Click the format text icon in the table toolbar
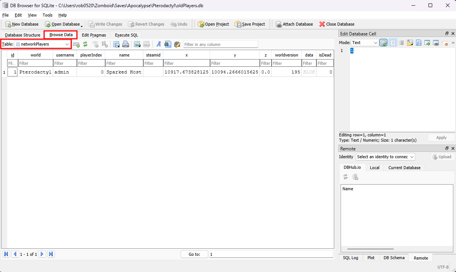This screenshot has width=456, height=272. (x=158, y=44)
